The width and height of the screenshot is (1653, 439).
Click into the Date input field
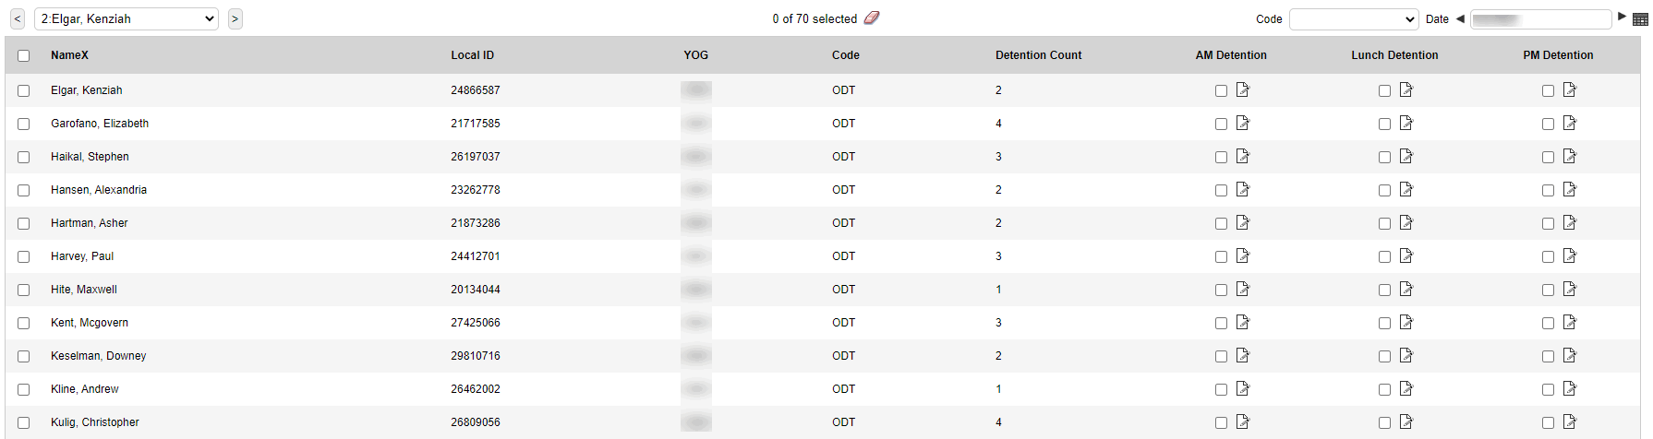(1540, 19)
